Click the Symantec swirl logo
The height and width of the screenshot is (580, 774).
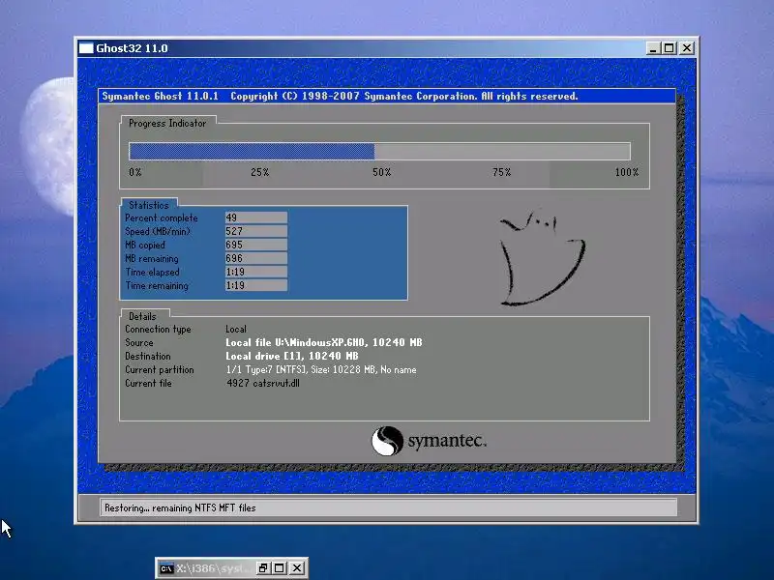click(387, 441)
